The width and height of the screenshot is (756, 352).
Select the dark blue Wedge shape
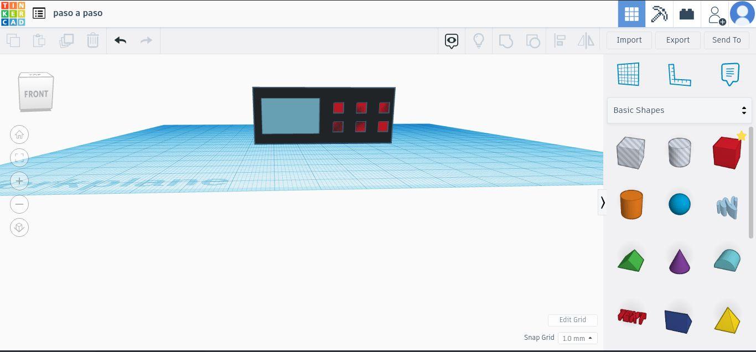tap(679, 321)
